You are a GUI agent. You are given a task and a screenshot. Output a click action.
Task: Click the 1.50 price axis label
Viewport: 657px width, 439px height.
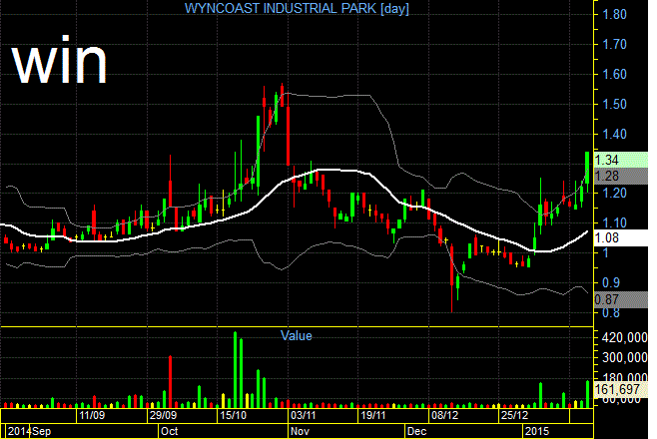[x=614, y=104]
